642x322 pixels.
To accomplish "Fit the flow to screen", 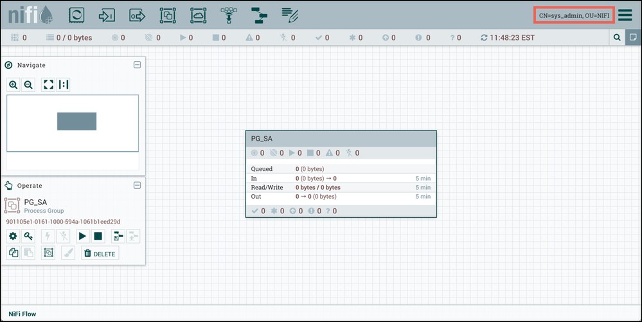I will 48,85.
